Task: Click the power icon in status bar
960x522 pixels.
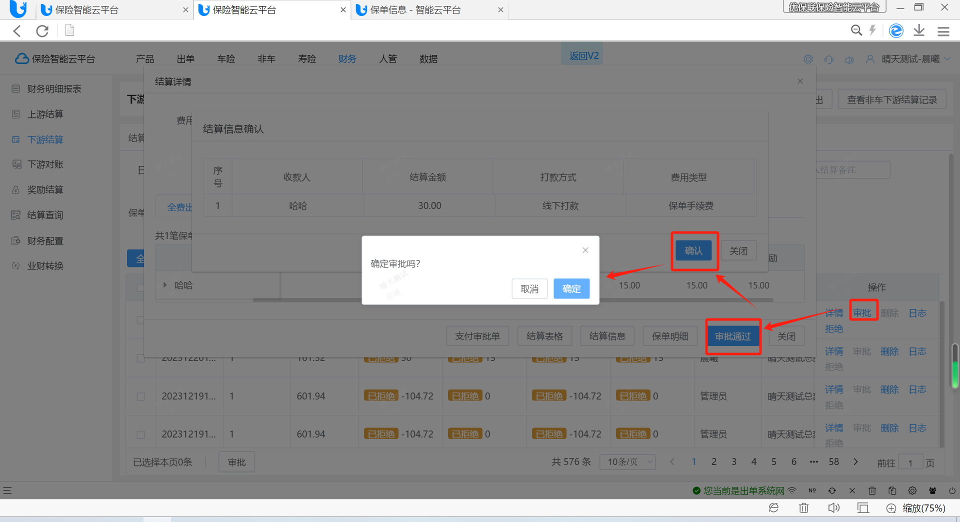Action: coord(952,490)
